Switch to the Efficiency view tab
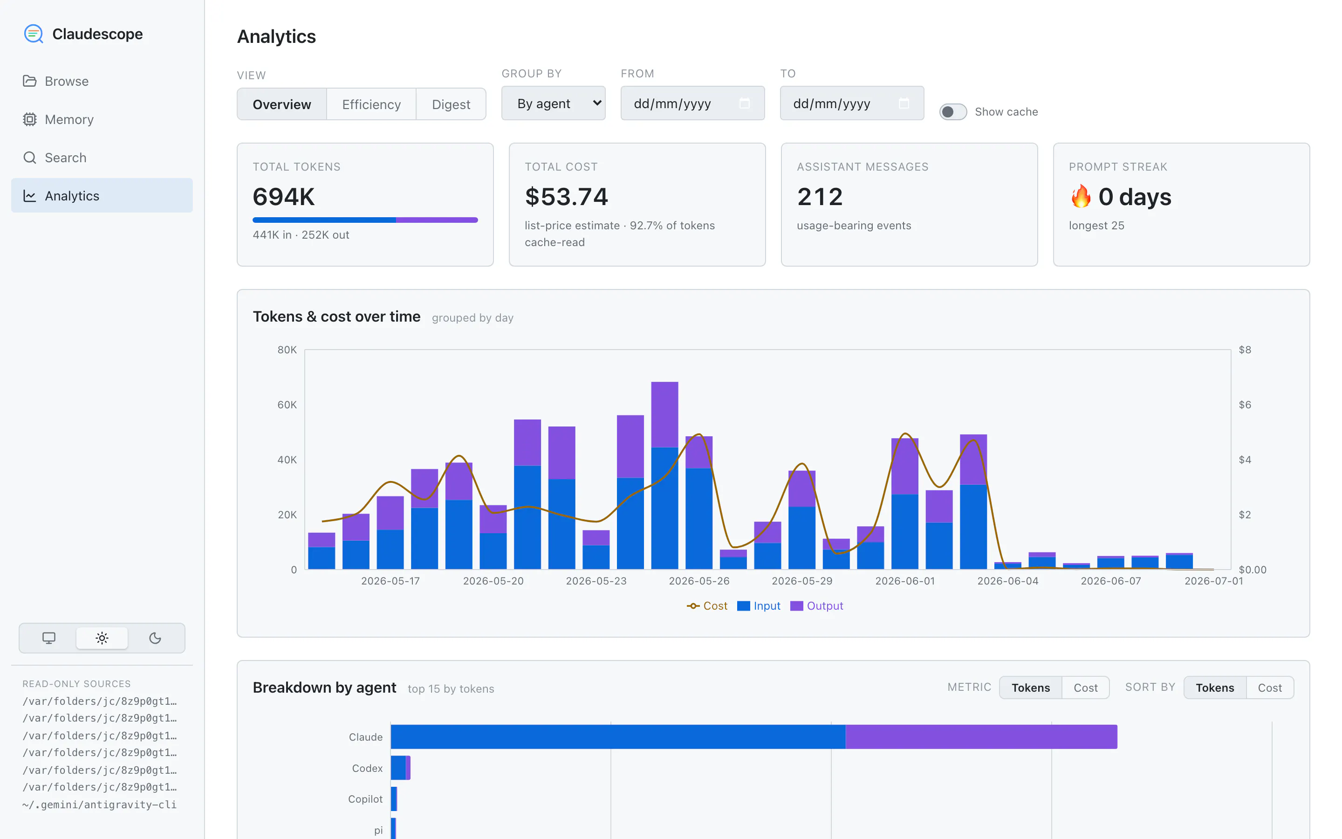This screenshot has height=839, width=1342. (x=371, y=104)
